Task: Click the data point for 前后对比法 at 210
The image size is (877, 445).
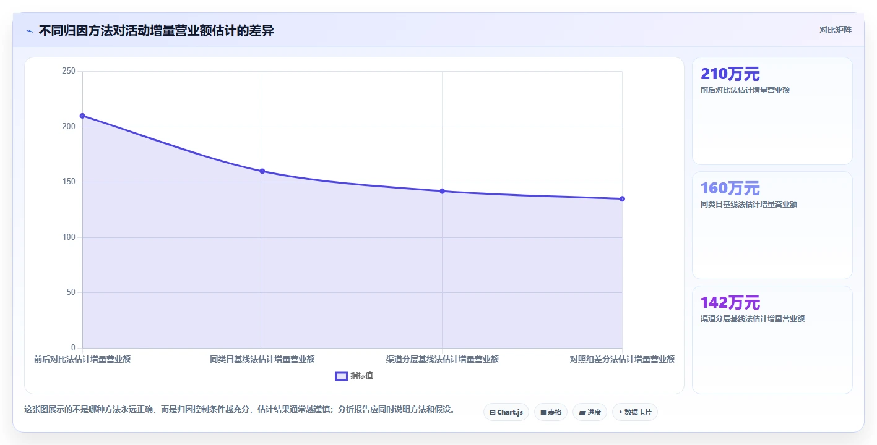Action: point(82,116)
